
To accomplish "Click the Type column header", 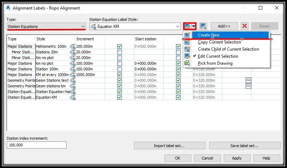I will pos(21,39).
